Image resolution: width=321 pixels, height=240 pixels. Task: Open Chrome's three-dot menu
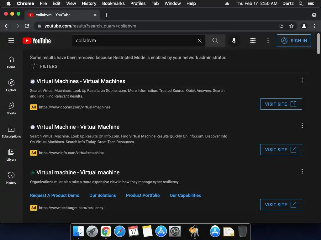click(314, 26)
